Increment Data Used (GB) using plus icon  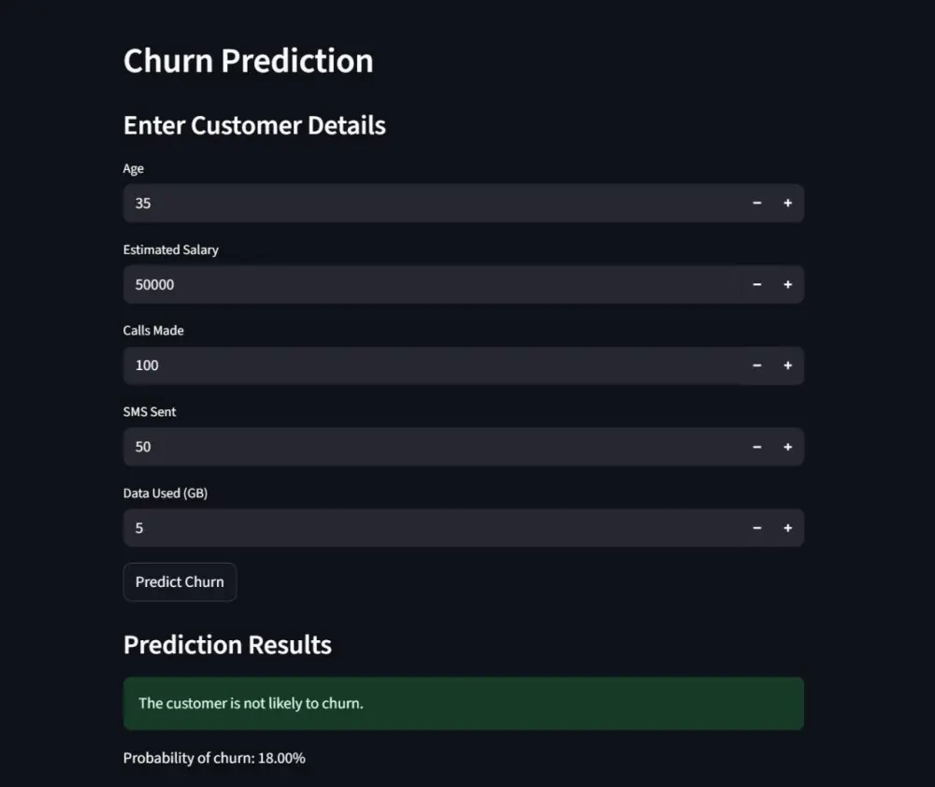tap(787, 527)
